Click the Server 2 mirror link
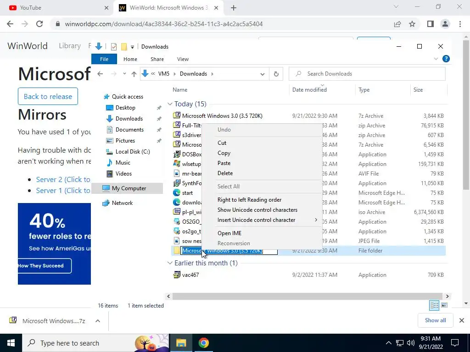470x352 pixels. click(63, 180)
